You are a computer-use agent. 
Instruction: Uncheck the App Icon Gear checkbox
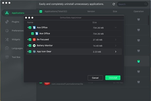point(30,52)
